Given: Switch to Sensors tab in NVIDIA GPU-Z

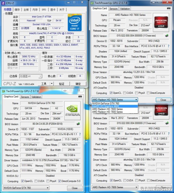Looking at the screenshot, I should (25, 97).
